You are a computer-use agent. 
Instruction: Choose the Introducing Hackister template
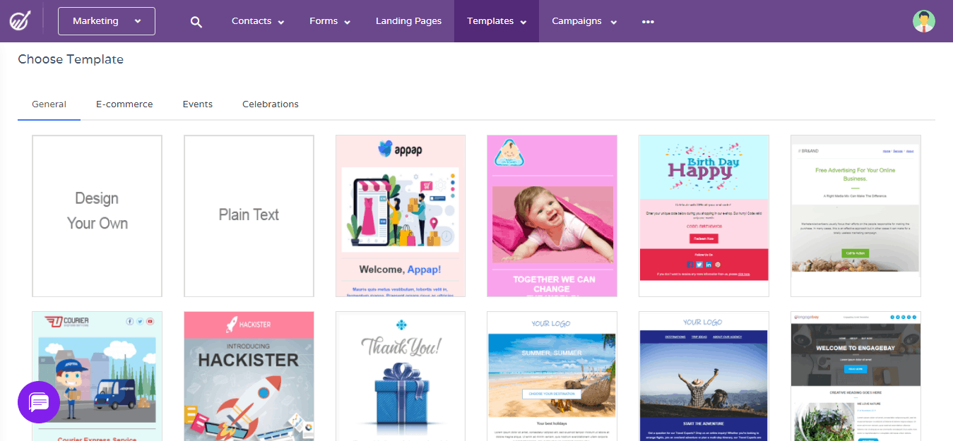click(249, 376)
